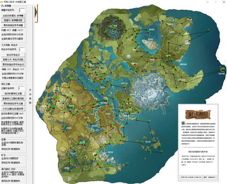
Task: Click the red map marker numbered 107
Action: point(160,152)
